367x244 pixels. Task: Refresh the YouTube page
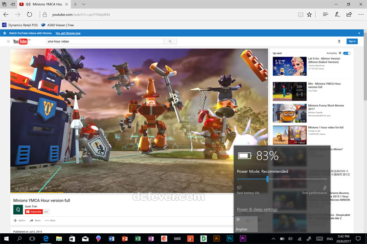(x=29, y=15)
